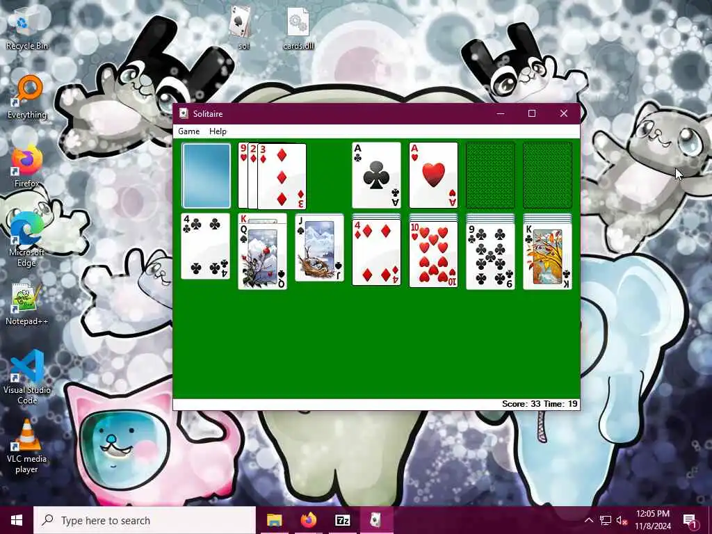This screenshot has width=712, height=534.
Task: Click the taskbar search box
Action: click(145, 520)
